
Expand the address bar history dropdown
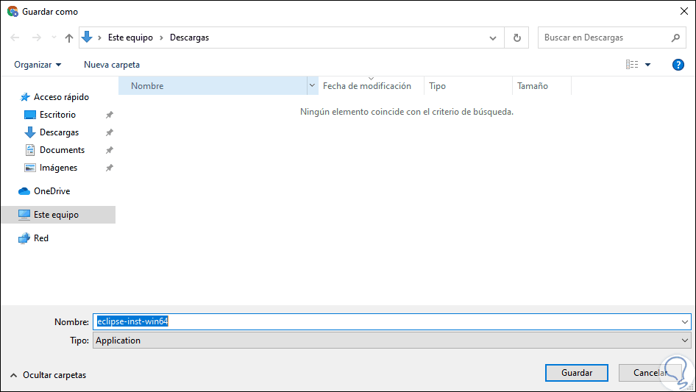493,38
